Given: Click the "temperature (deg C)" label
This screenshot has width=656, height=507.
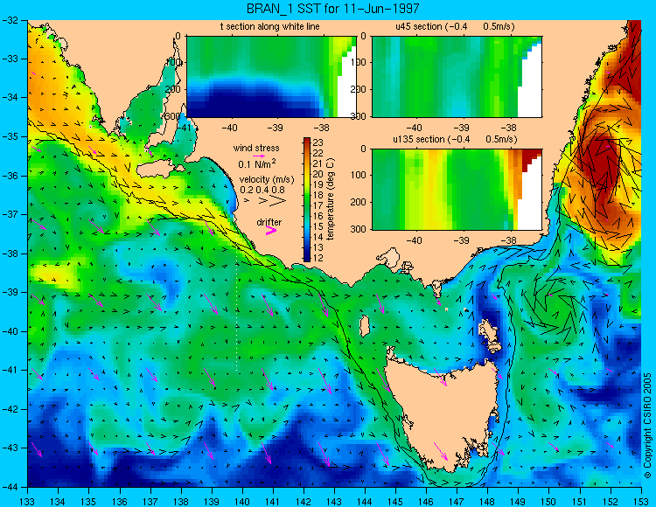Looking at the screenshot, I should (x=331, y=199).
